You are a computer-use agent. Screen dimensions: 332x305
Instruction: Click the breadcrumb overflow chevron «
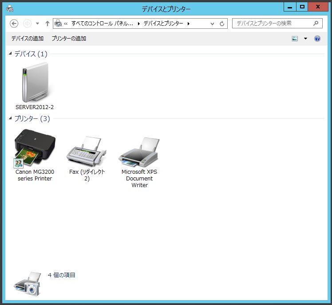[x=66, y=23]
